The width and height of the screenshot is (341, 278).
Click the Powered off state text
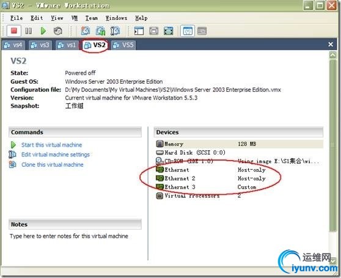(80, 73)
